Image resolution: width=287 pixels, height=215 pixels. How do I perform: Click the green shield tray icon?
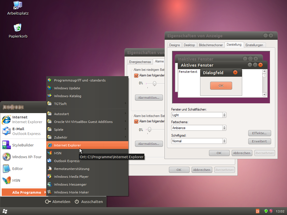[266, 211]
